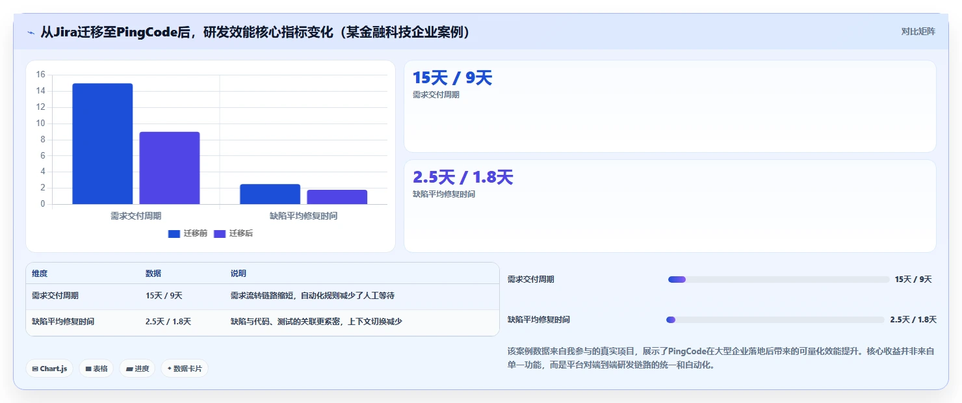The height and width of the screenshot is (403, 962).
Task: Open the 2.5天 / 1.8天 data card
Action: coord(670,206)
